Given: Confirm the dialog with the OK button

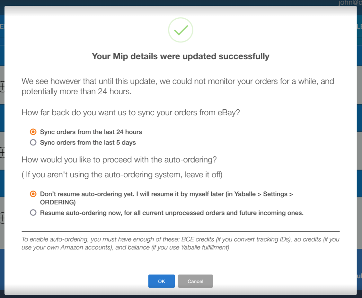Looking at the screenshot, I should [x=161, y=281].
